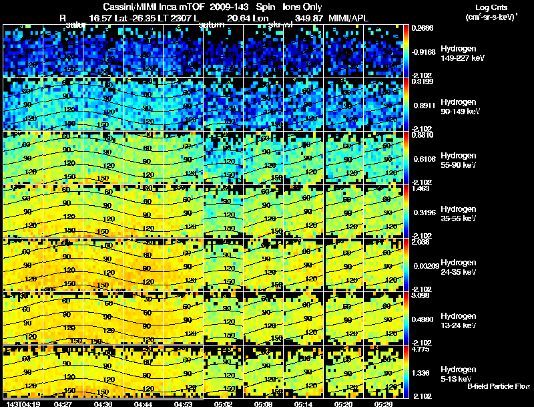Screen dimensions: 534x407
Task: Click the 04:27 time axis label
Action: [63, 404]
